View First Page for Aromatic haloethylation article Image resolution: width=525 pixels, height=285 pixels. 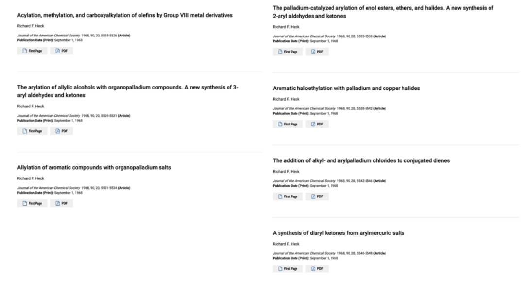288,124
